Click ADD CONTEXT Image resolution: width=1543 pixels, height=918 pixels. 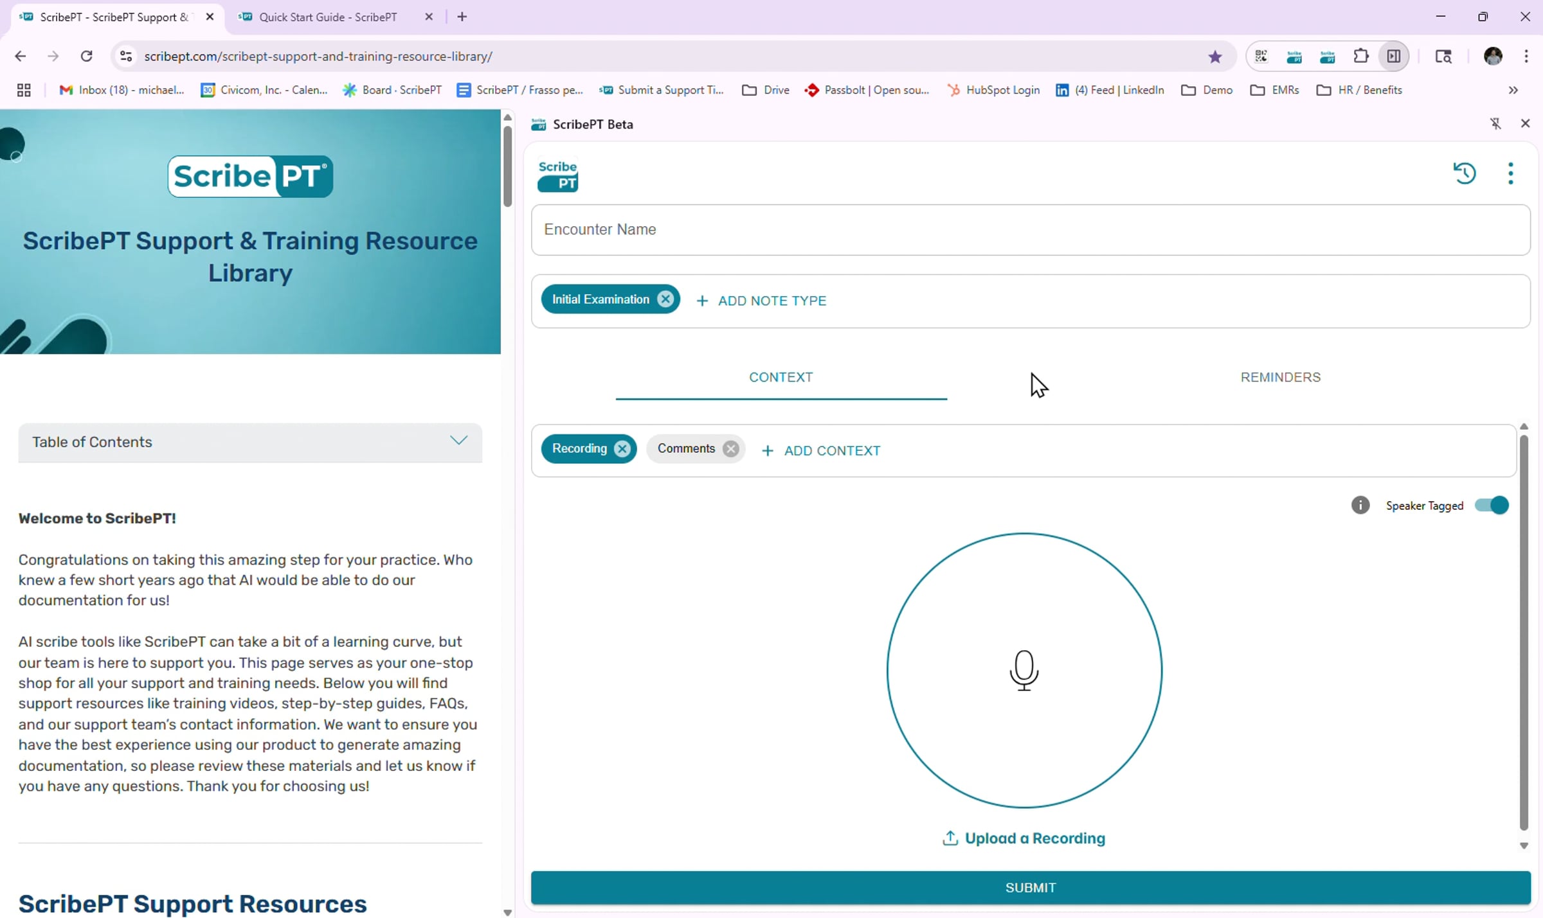[x=821, y=451]
